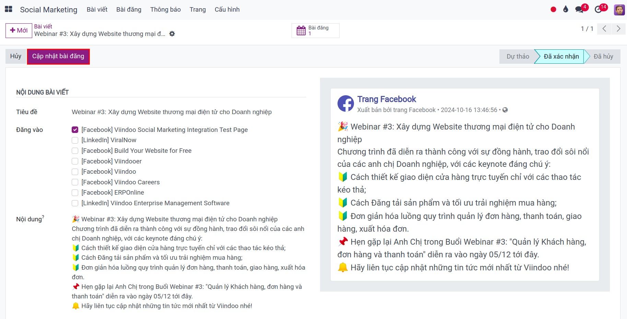Open the apps menu grid icon
This screenshot has height=319, width=627.
pyautogui.click(x=8, y=9)
